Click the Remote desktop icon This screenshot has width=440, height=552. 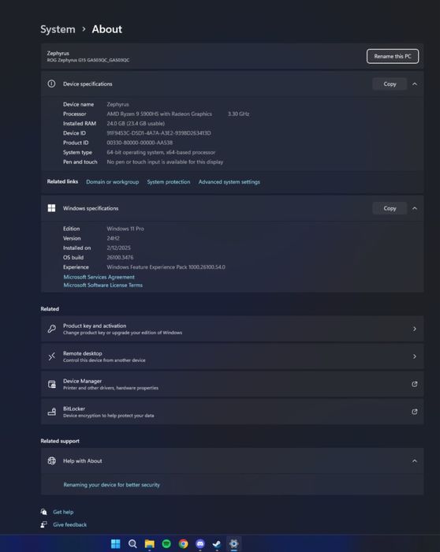pos(52,356)
